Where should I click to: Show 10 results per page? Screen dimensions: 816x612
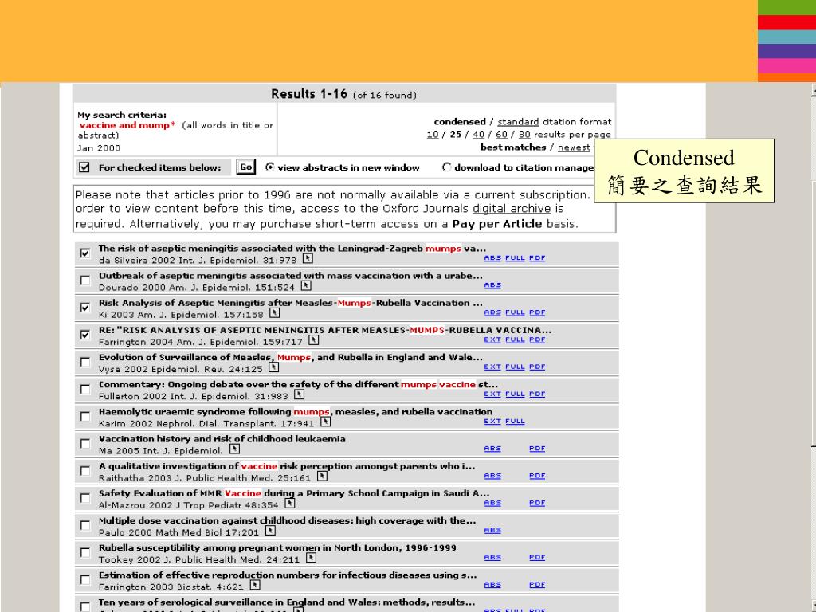[x=433, y=134]
